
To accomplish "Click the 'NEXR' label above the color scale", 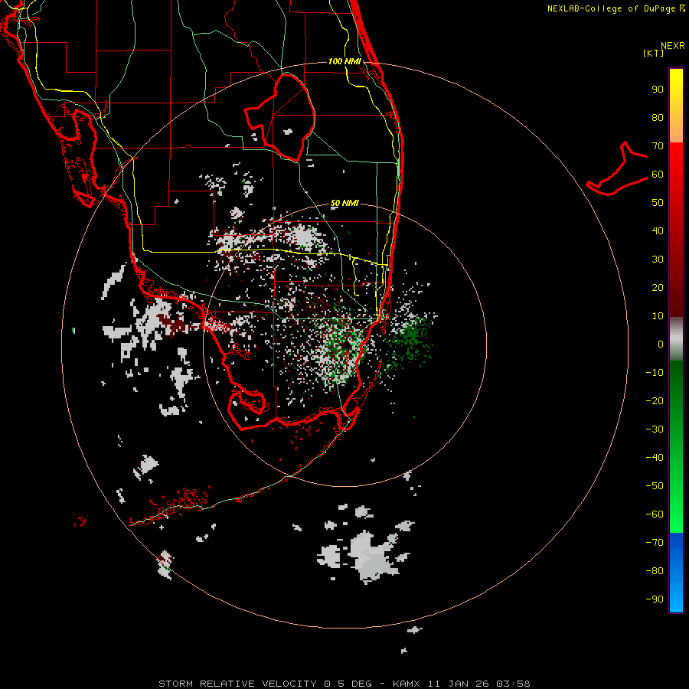I will (672, 46).
